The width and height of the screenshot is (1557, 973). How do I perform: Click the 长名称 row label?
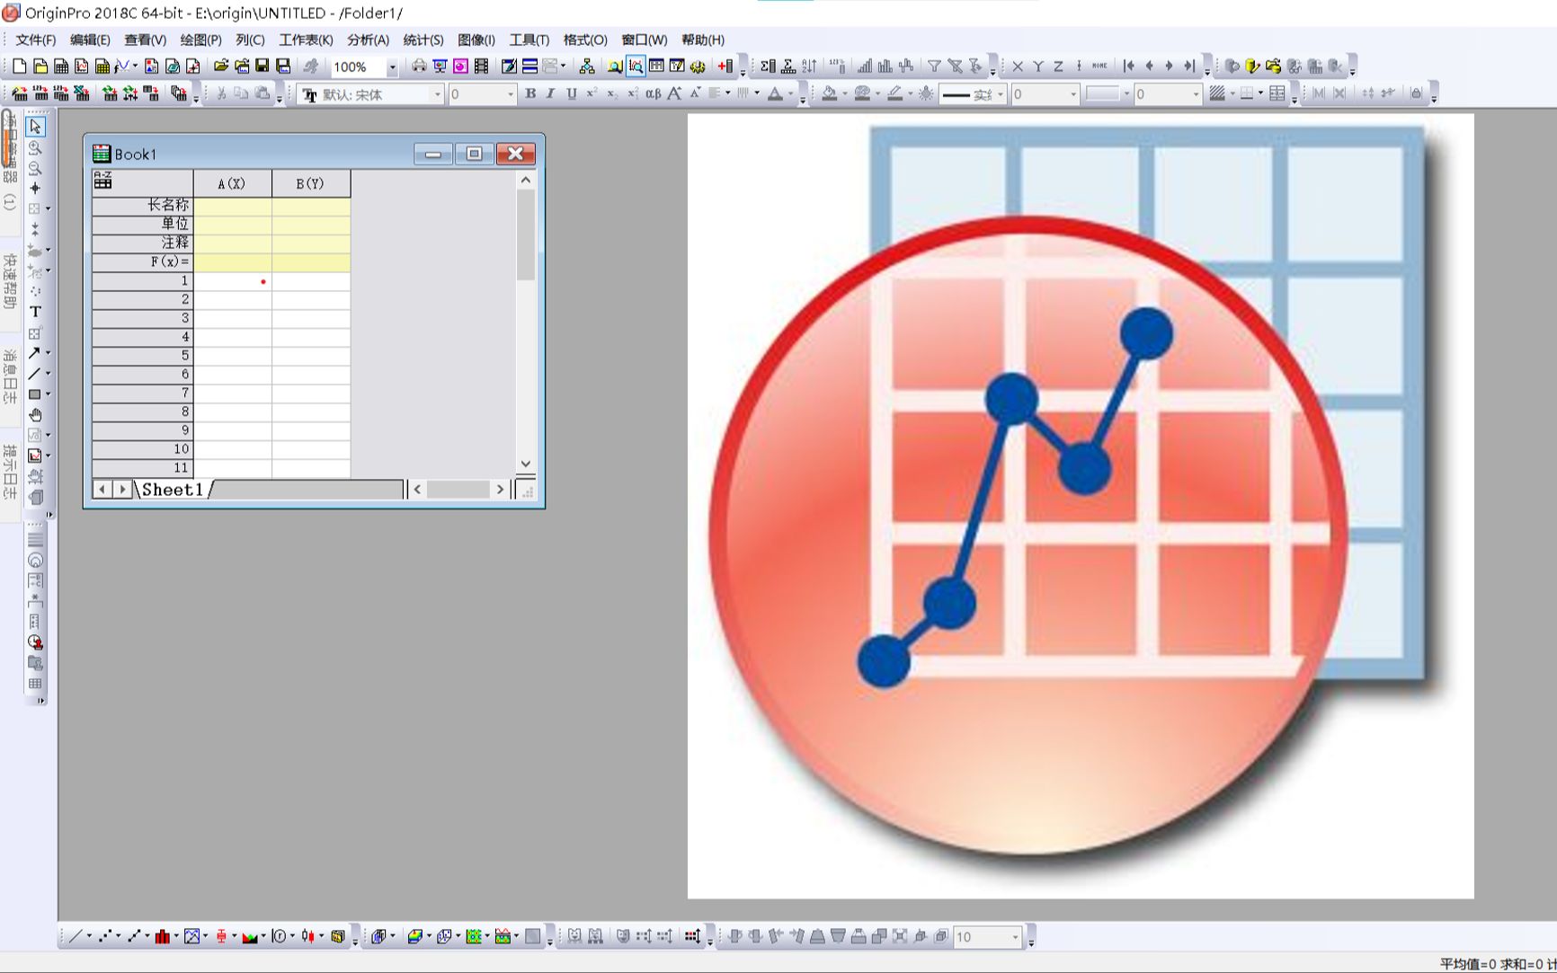pyautogui.click(x=142, y=206)
